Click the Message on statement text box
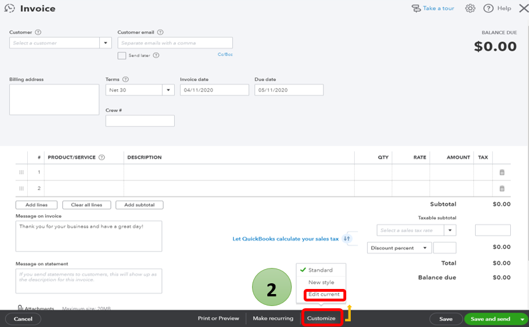The image size is (529, 327). tap(89, 281)
